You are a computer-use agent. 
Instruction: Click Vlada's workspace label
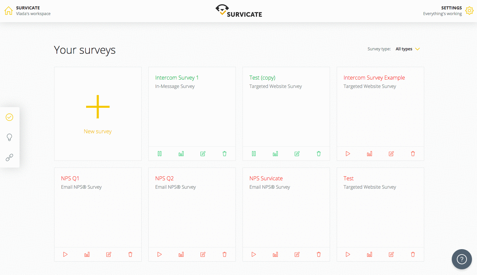pyautogui.click(x=33, y=14)
